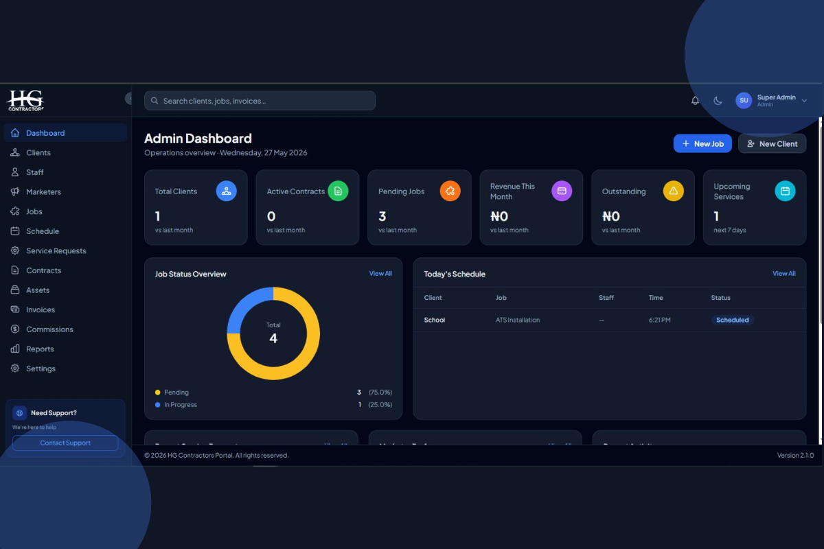The height and width of the screenshot is (549, 824).
Task: Click the 6:21 PM time cell
Action: coord(660,320)
